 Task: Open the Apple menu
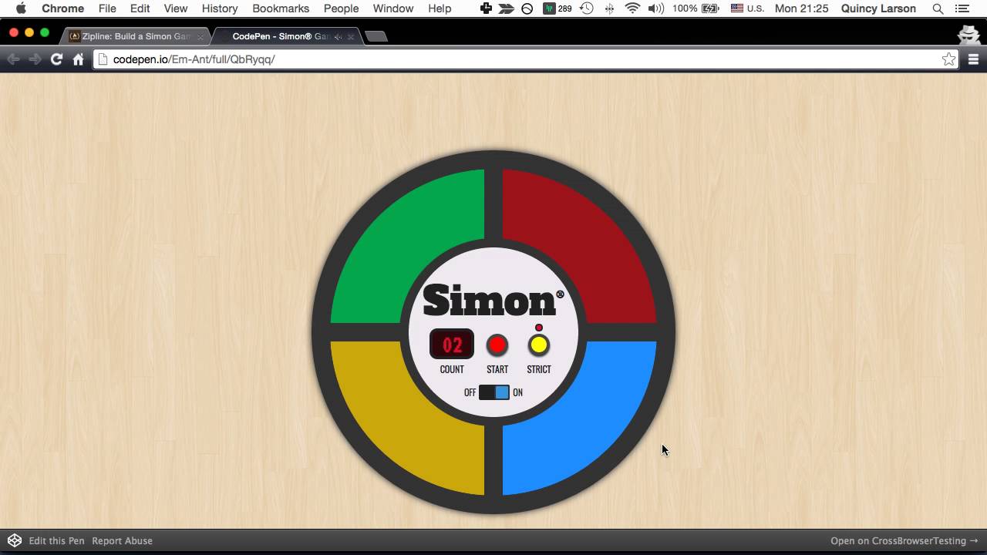click(x=21, y=8)
